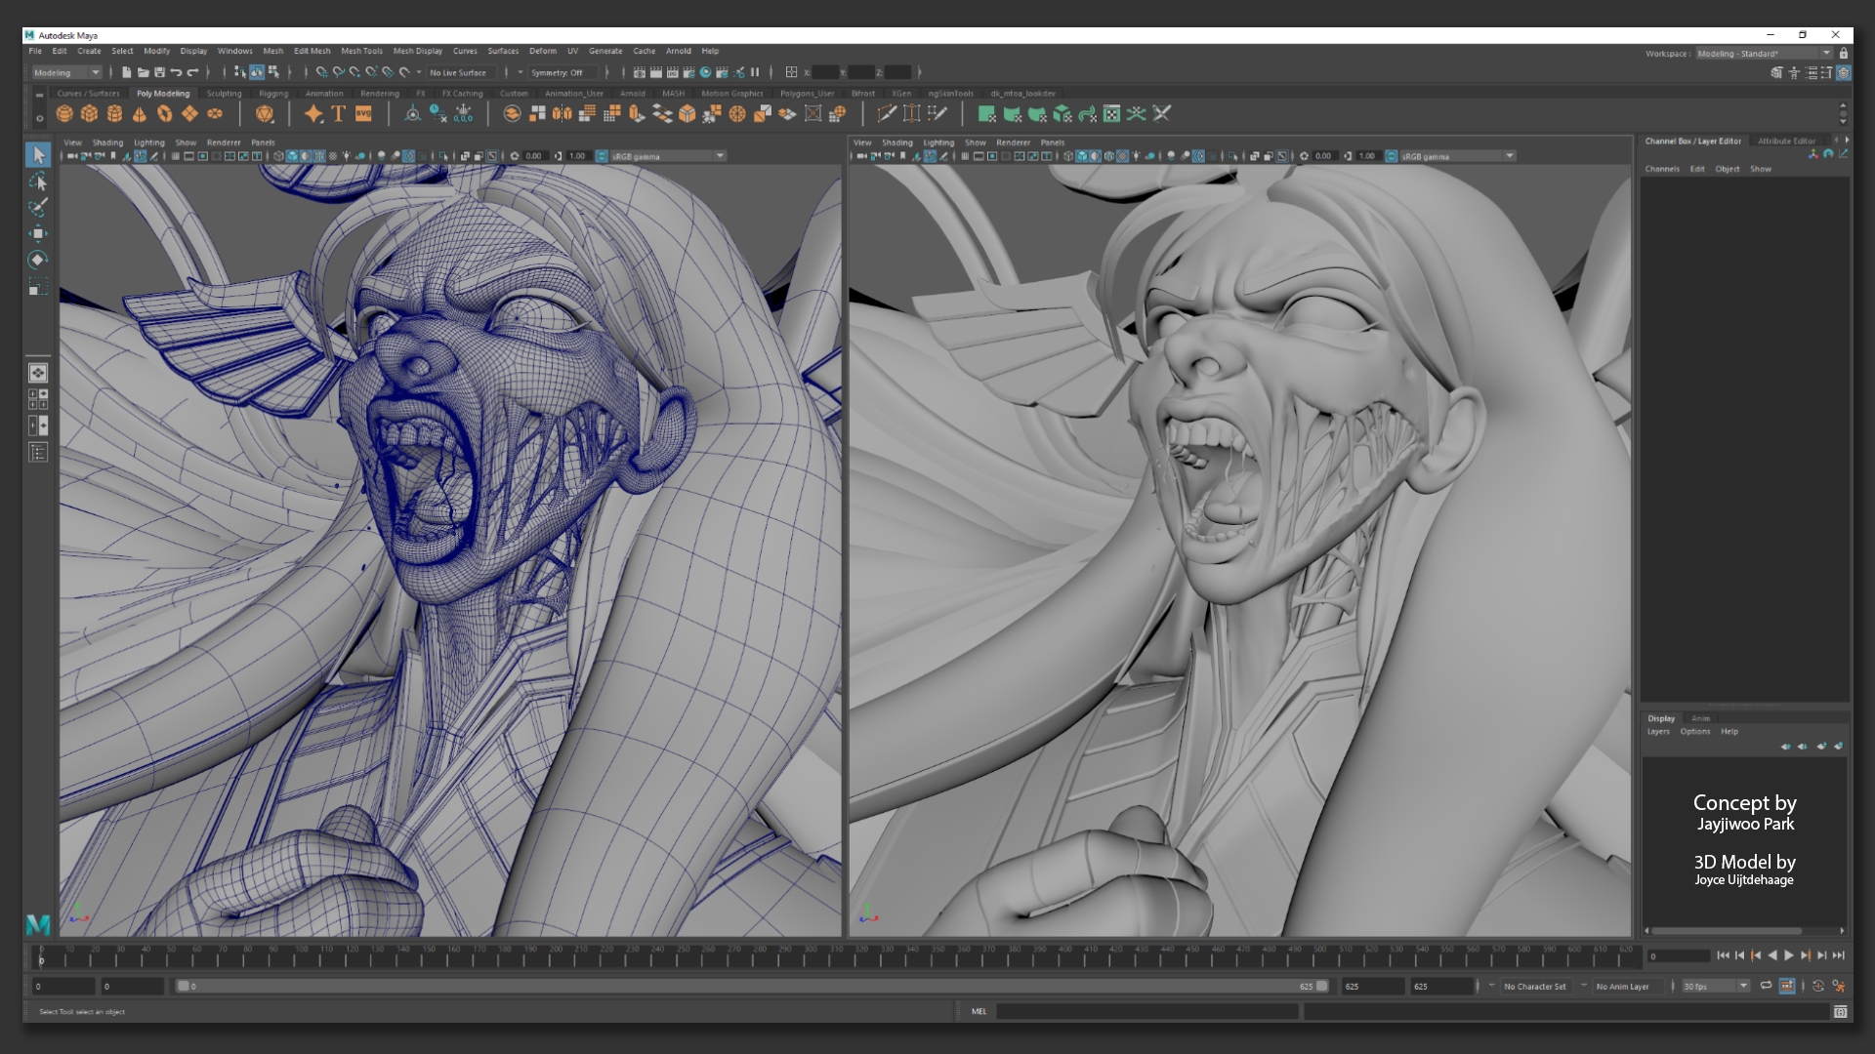This screenshot has width=1875, height=1054.
Task: Toggle Snap to Grids icon
Action: (x=321, y=72)
